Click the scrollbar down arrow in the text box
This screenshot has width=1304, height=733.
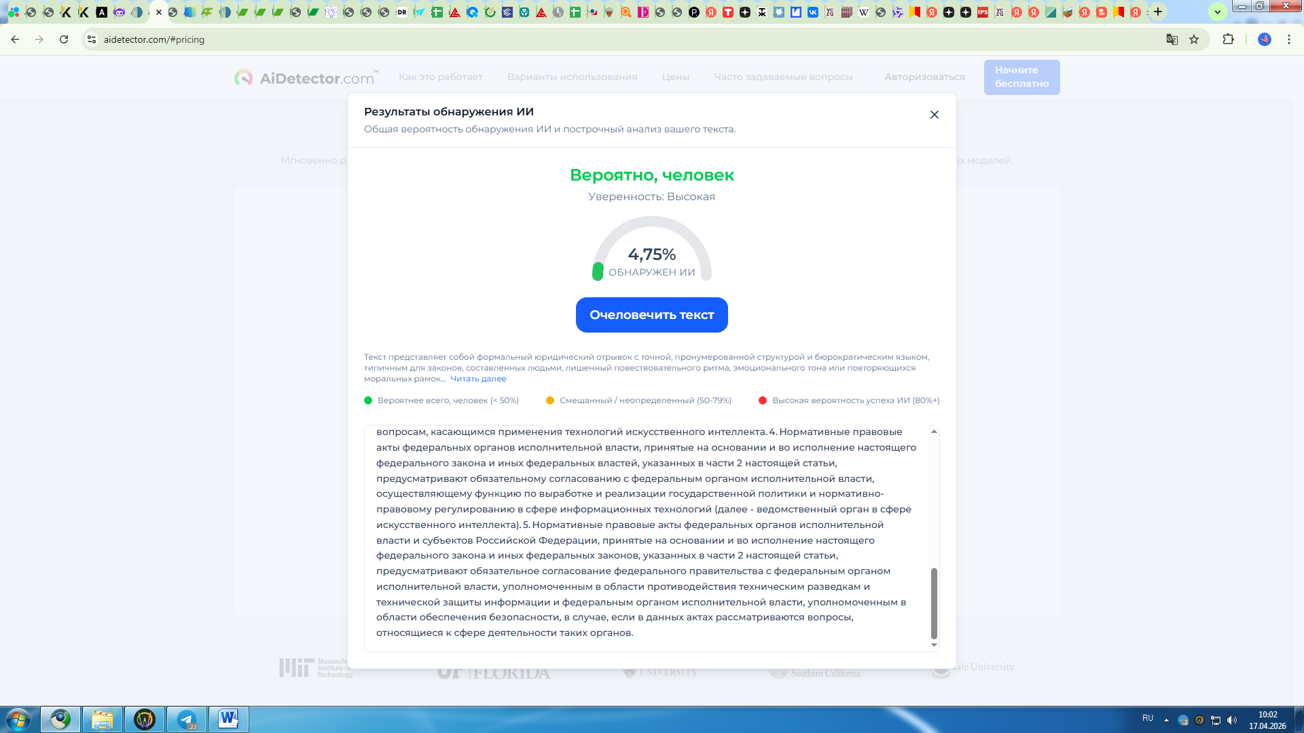[934, 645]
